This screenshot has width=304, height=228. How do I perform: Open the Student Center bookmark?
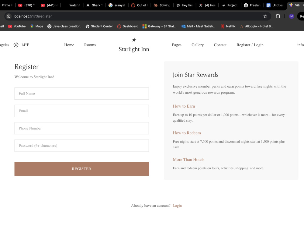tap(99, 26)
